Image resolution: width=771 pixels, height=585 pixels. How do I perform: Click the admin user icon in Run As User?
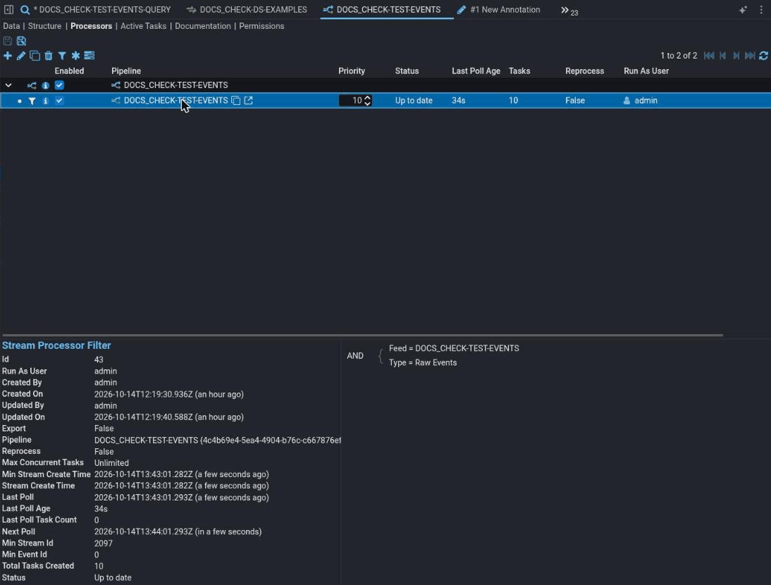click(627, 100)
